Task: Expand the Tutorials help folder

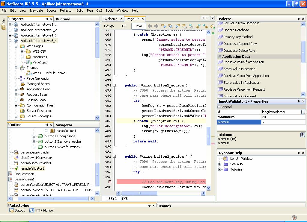Action: 220,169
